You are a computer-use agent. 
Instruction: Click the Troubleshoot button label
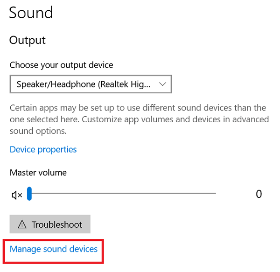pyautogui.click(x=57, y=224)
